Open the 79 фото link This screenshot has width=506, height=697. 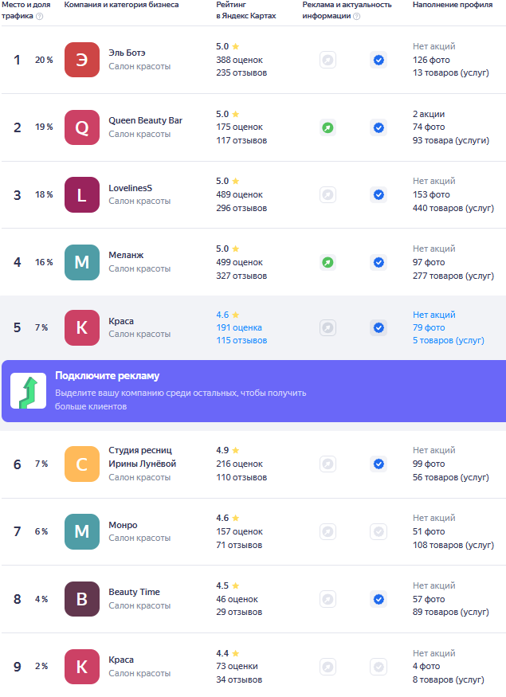429,327
